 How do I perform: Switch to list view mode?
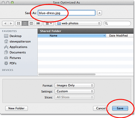click(25, 23)
